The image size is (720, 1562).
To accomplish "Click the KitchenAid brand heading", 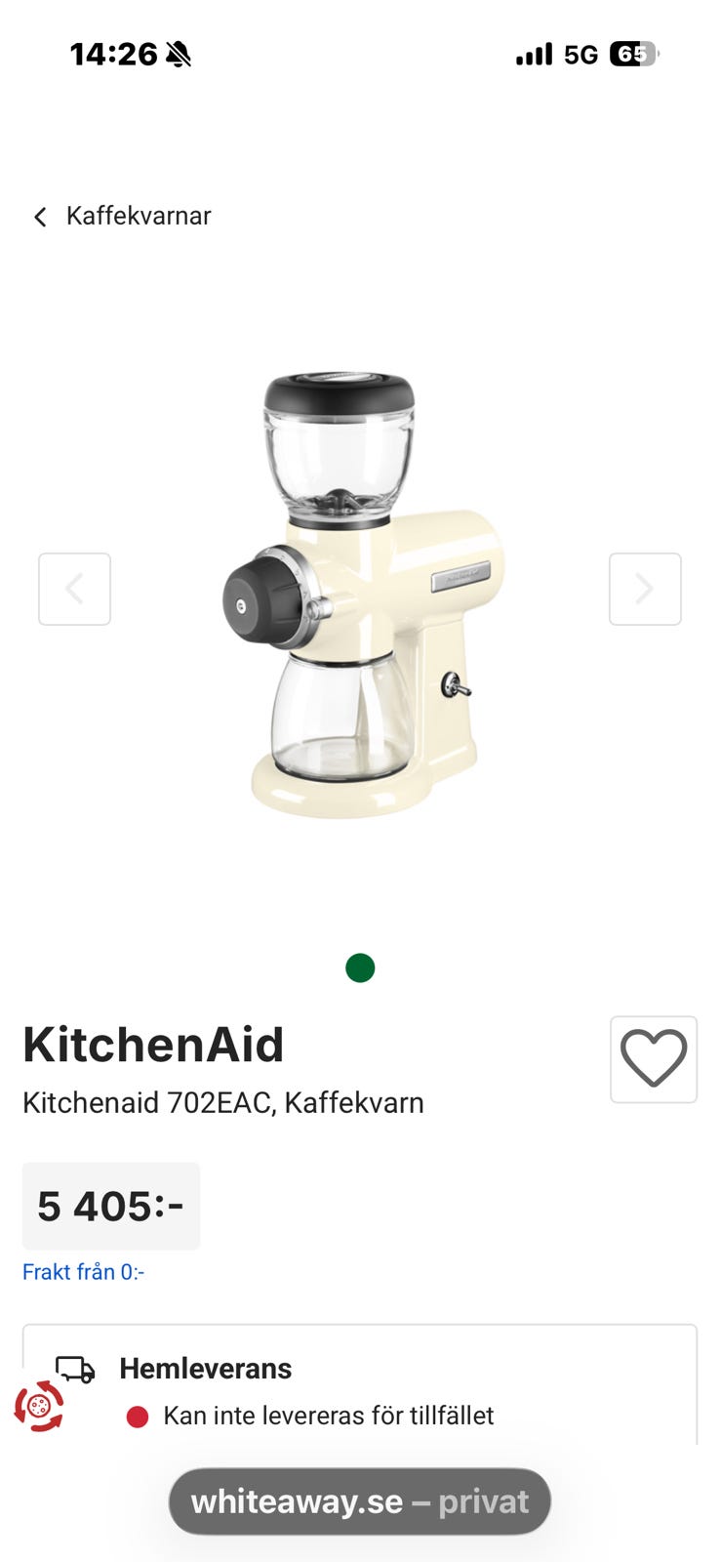I will point(153,1045).
